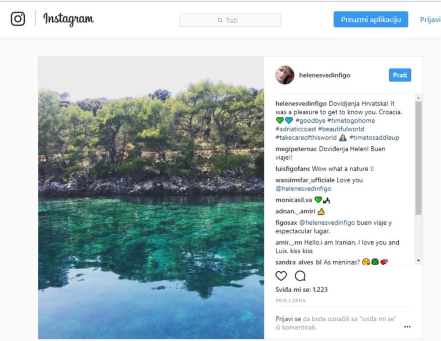Viewport: 441px width, 341px height.
Task: Open the coastal landscape post photo
Action: 151,198
